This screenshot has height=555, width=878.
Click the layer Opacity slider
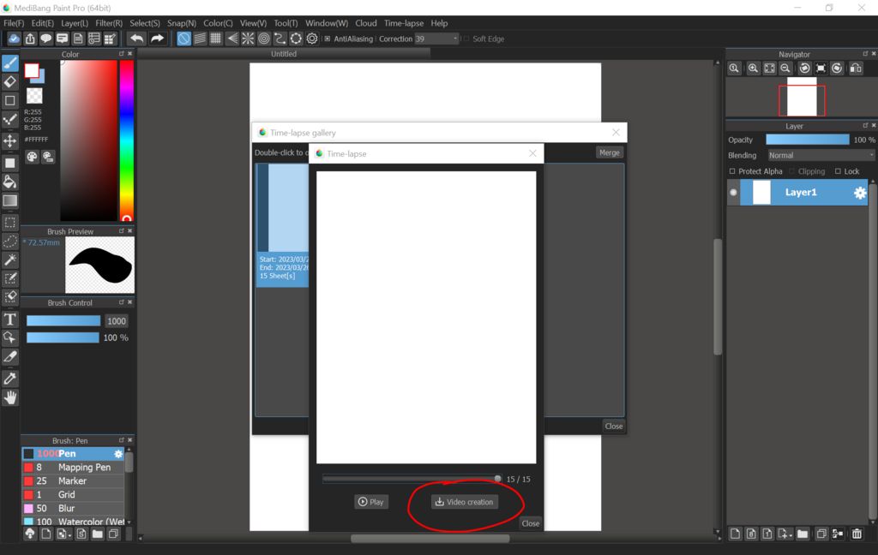[x=807, y=140]
